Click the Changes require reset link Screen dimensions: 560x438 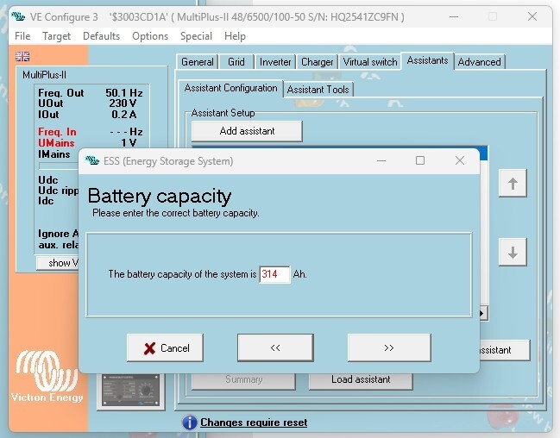tap(254, 422)
